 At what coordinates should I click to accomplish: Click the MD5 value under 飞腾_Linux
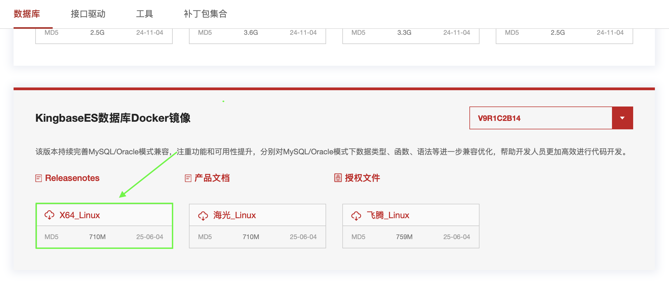pyautogui.click(x=358, y=237)
